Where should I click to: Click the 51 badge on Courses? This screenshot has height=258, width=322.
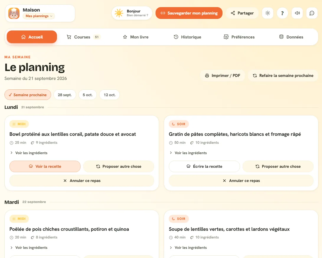pos(97,37)
